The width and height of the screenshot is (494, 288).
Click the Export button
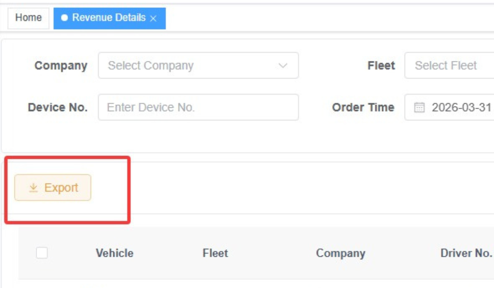click(53, 188)
